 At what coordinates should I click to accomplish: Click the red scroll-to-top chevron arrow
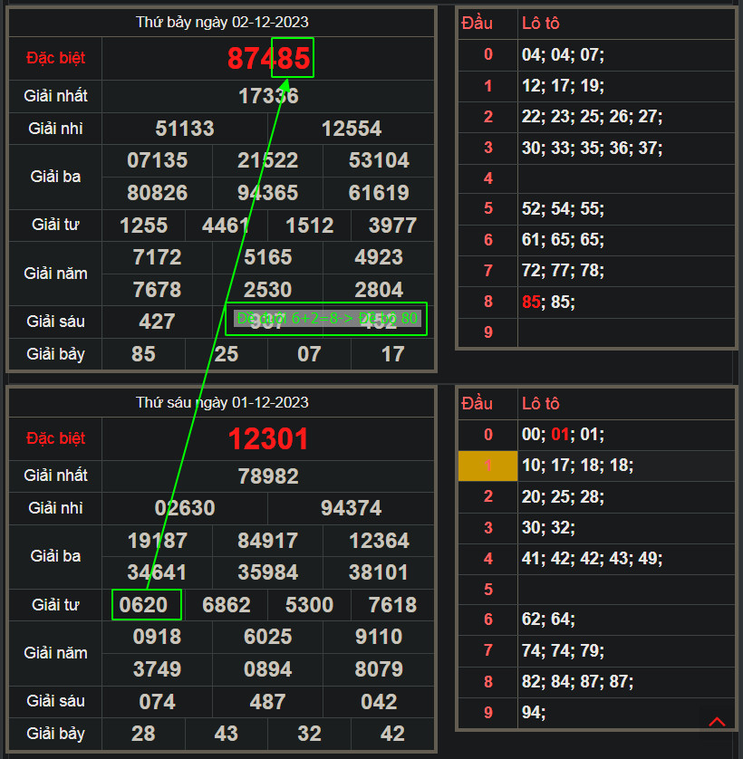pyautogui.click(x=717, y=722)
